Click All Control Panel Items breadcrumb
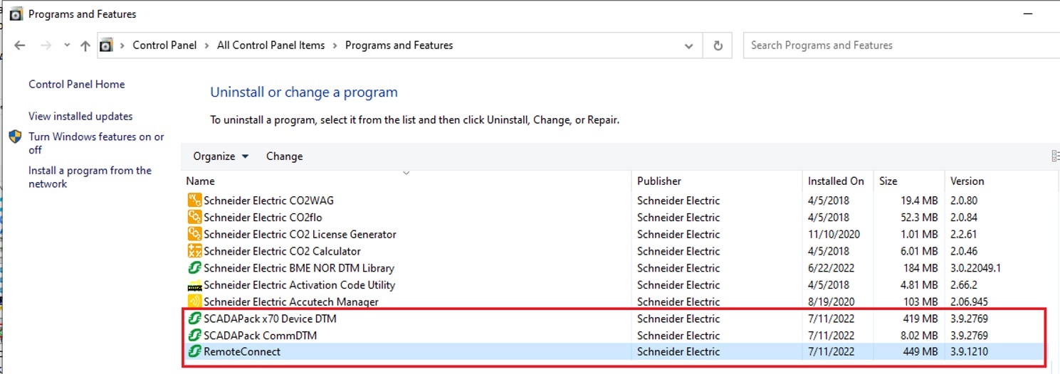 click(x=271, y=46)
